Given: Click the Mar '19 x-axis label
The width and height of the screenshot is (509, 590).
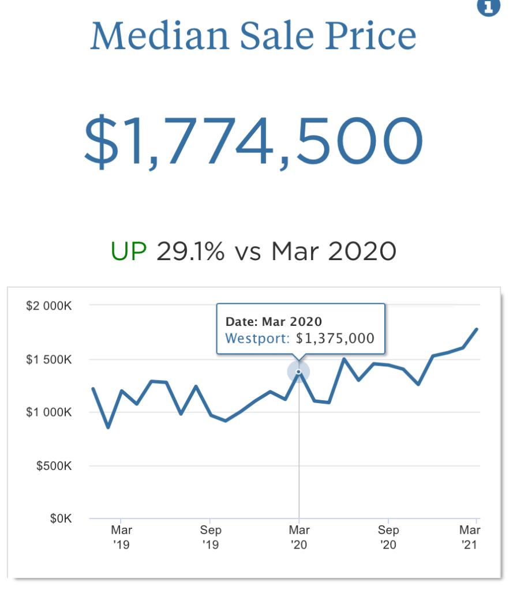Looking at the screenshot, I should click(x=121, y=537).
